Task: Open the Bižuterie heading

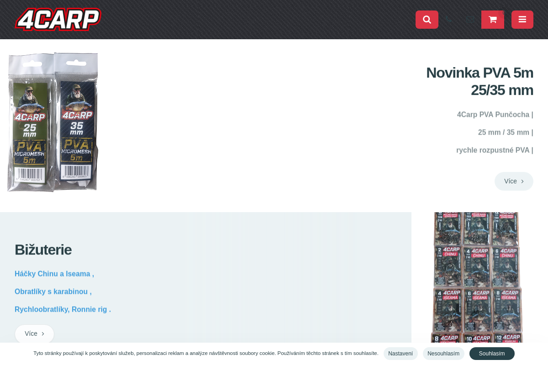Action: point(43,250)
